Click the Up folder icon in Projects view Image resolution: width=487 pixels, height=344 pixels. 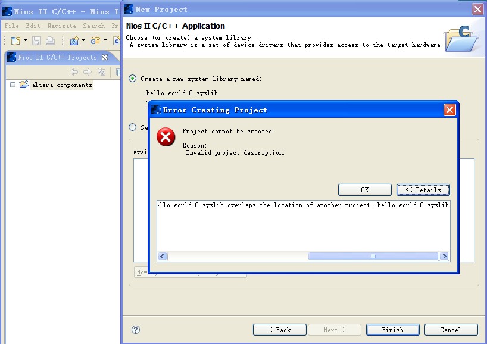tap(102, 72)
